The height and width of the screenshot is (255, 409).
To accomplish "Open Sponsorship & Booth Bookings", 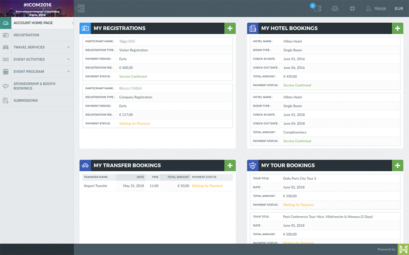I will pos(35,86).
